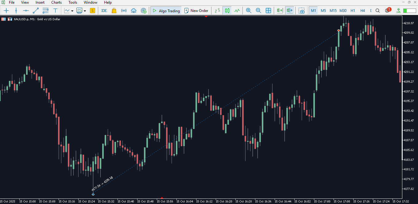Click the Signals broadcast icon
This screenshot has height=204, width=418.
pos(124,11)
